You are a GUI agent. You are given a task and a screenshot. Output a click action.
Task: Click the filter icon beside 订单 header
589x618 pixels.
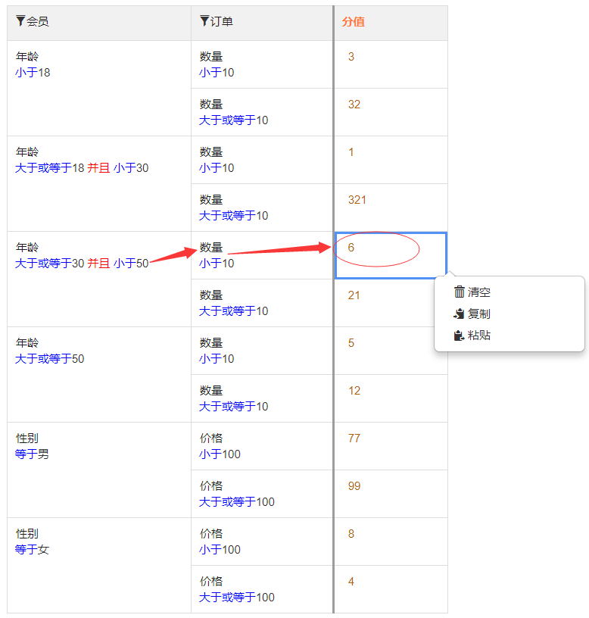tap(204, 21)
